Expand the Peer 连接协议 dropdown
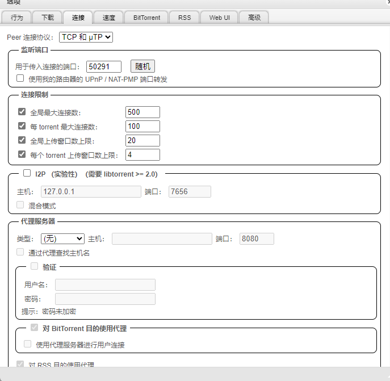The width and height of the screenshot is (390, 381). (x=86, y=37)
